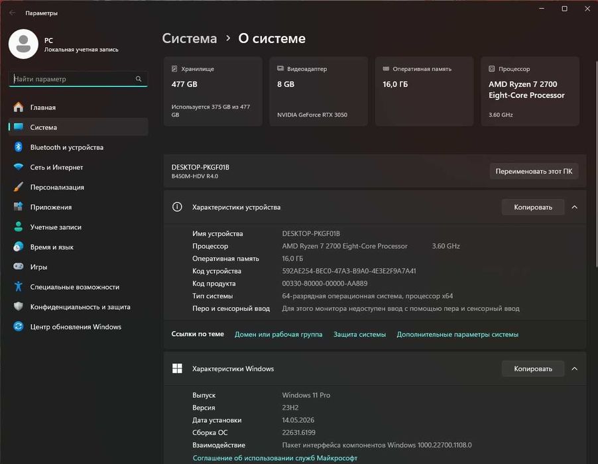Open Игры settings
Screen dimensions: 598x464
click(78, 267)
